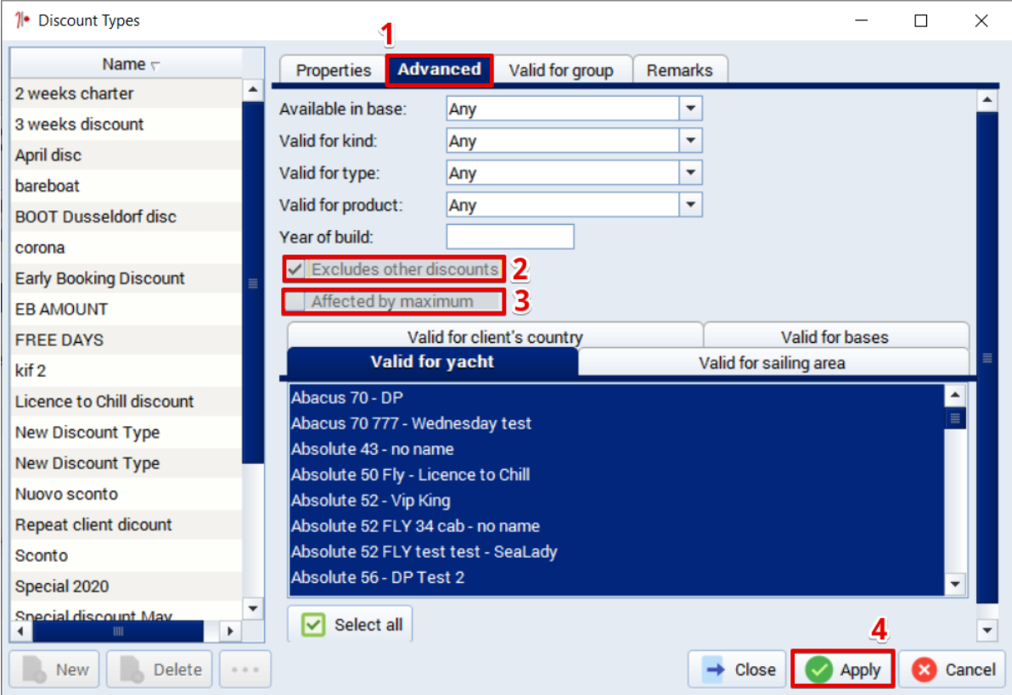
Task: Select yacht 'Absolute 52 - Vip King'
Action: point(617,501)
